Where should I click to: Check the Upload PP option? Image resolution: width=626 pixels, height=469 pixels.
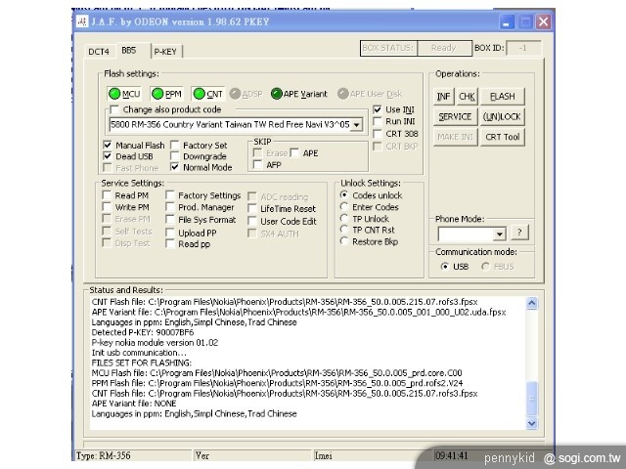click(x=170, y=233)
